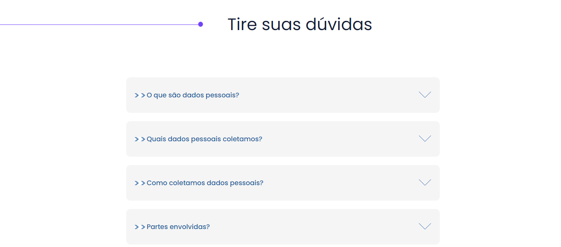Viewport: 561px width, 247px height.
Task: Click the double-arrow icon before 'O que são dados pessoais?'
Action: [140, 95]
